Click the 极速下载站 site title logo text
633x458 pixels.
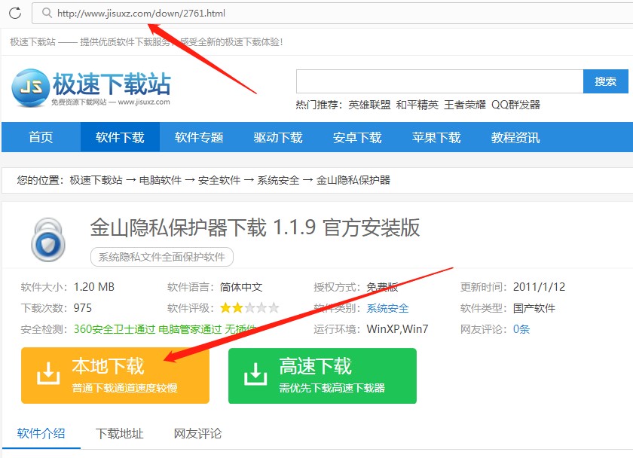[112, 84]
